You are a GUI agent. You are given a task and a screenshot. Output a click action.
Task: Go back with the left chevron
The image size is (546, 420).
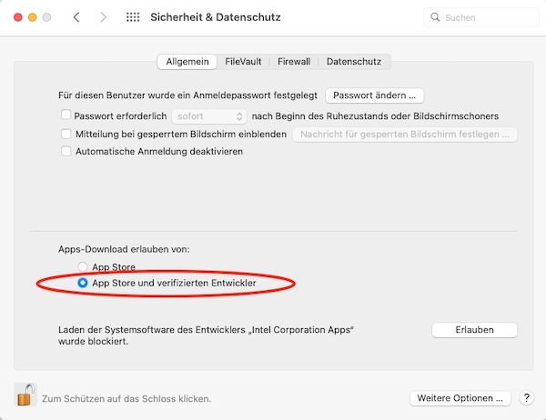(76, 17)
